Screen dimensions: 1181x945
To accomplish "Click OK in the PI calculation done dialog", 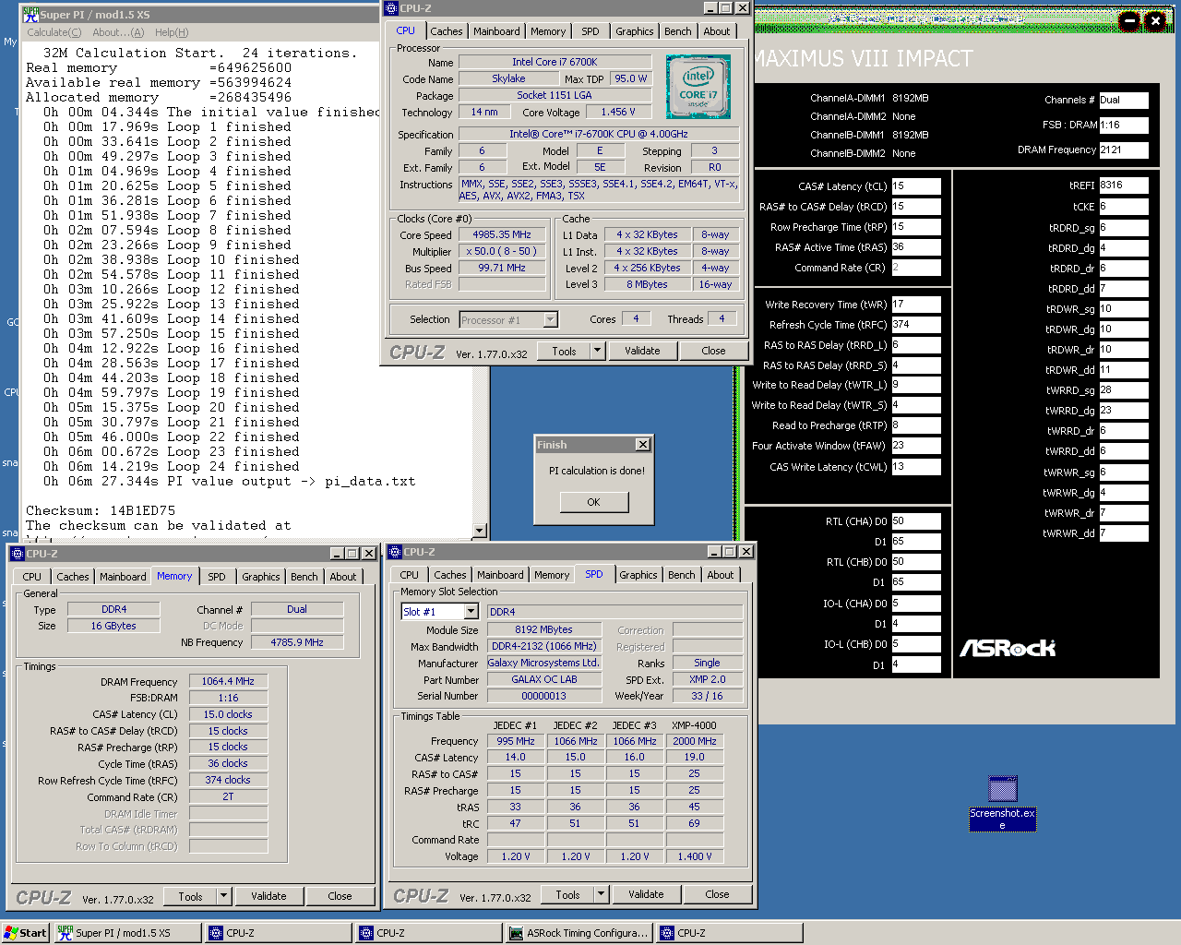I will pyautogui.click(x=593, y=502).
